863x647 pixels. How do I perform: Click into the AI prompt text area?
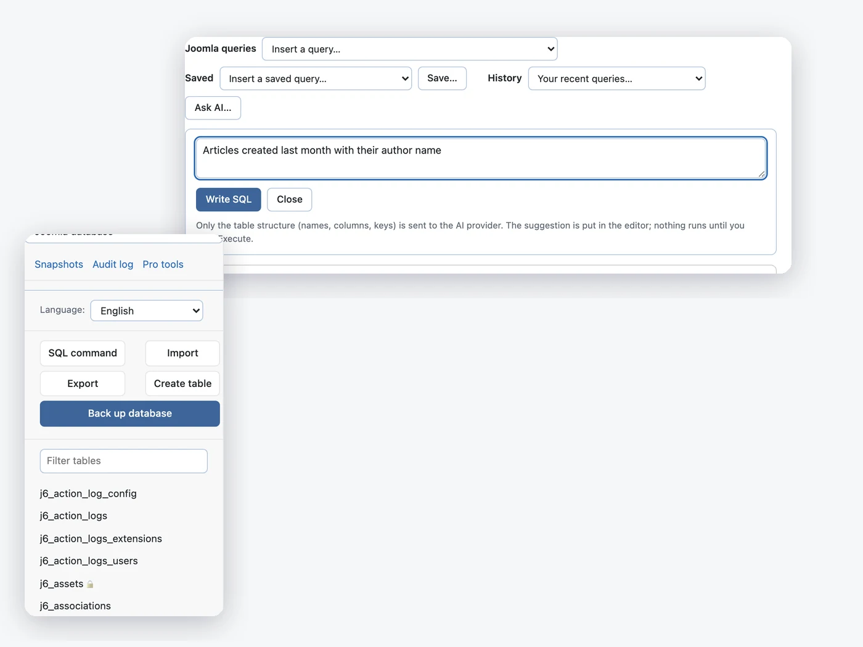click(481, 158)
